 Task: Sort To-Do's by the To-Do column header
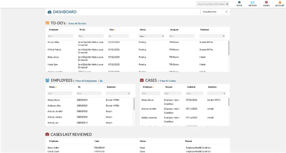[82, 30]
